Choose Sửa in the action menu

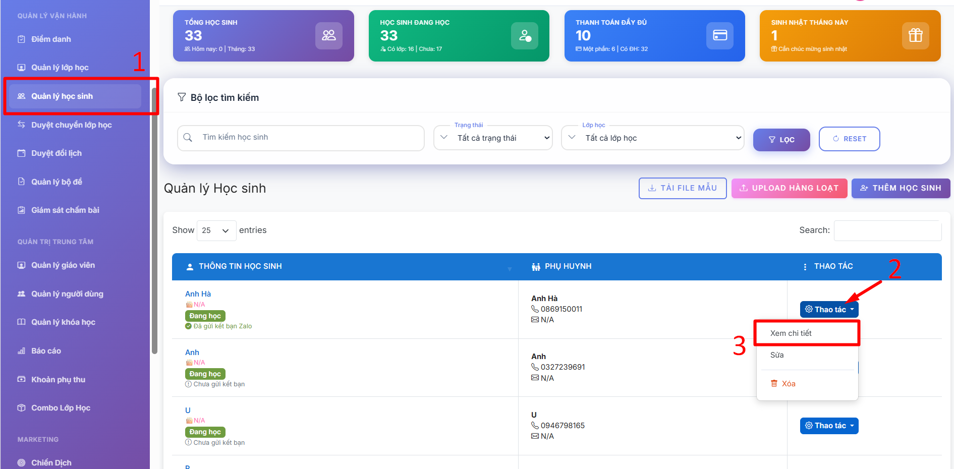coord(777,355)
